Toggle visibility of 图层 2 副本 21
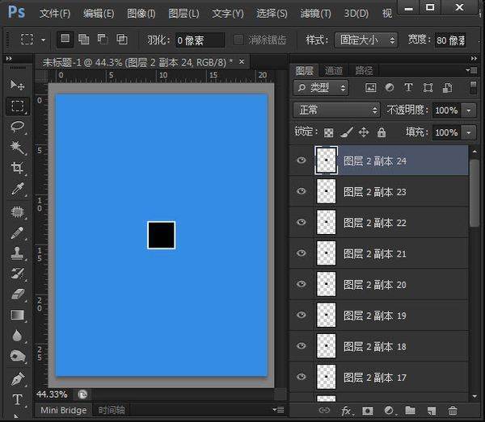This screenshot has height=422, width=485. click(x=302, y=253)
